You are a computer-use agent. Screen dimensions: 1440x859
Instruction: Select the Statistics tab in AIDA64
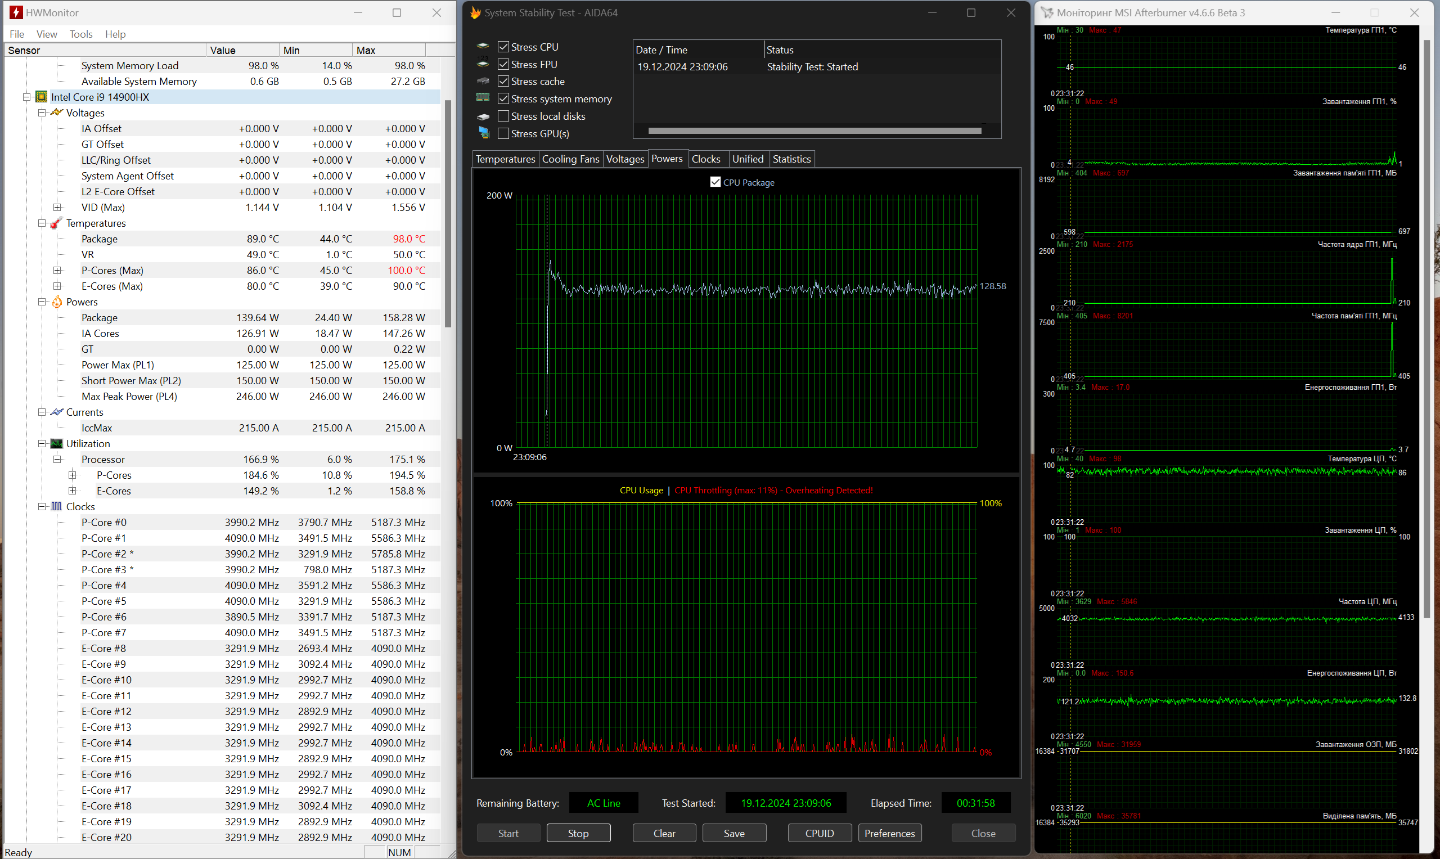[x=791, y=159]
